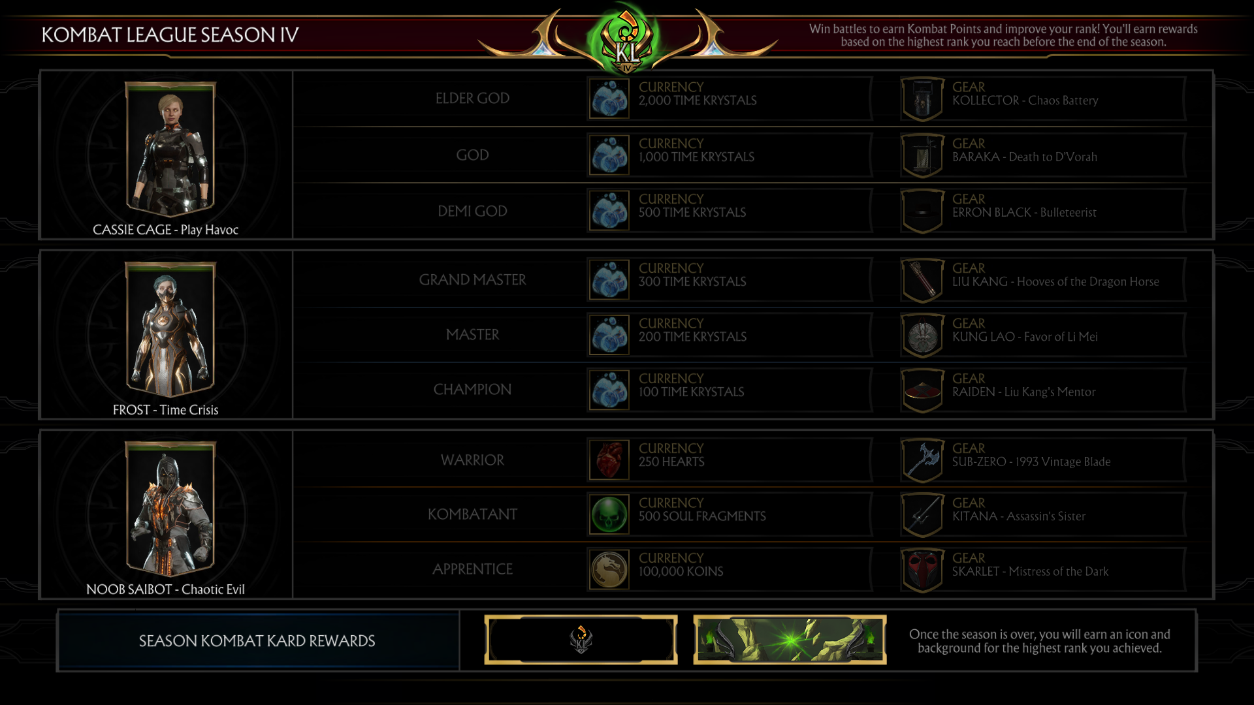Viewport: 1254px width, 705px height.
Task: Click the Kombat Kard icon reward preview
Action: pyautogui.click(x=581, y=640)
